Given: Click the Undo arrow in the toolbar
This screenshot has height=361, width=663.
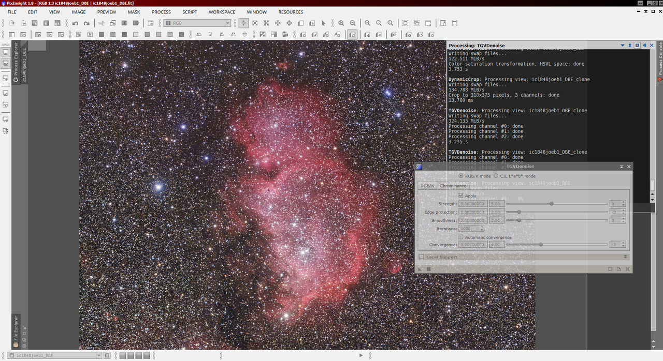Looking at the screenshot, I should [75, 23].
